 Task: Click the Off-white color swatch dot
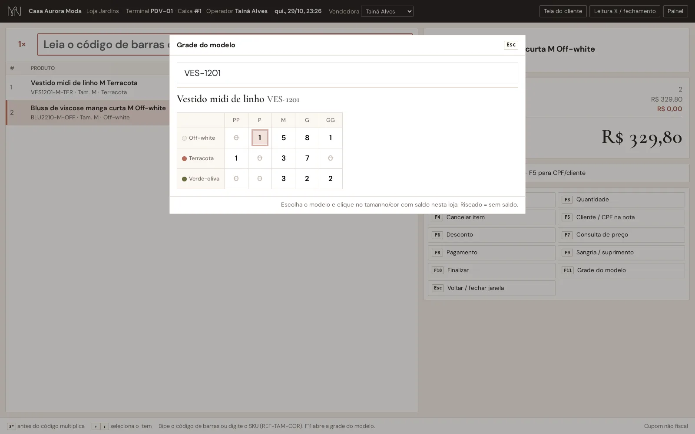click(184, 138)
